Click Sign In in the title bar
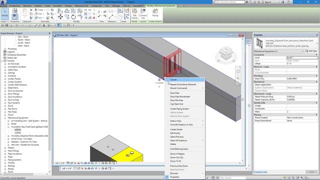This screenshot has height=180, width=320. point(267,2)
